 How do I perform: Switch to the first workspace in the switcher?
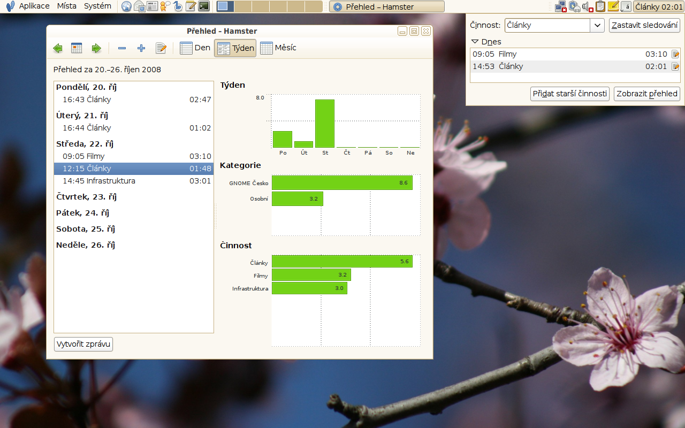point(226,6)
